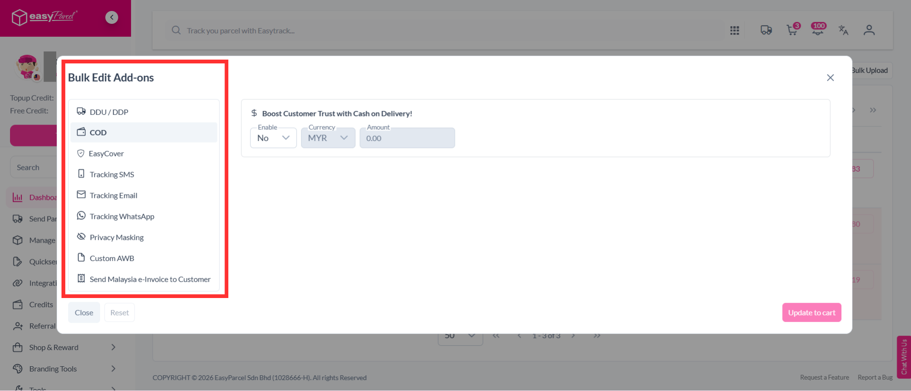The width and height of the screenshot is (911, 391).
Task: Select Privacy Masking add-on
Action: pos(144,237)
